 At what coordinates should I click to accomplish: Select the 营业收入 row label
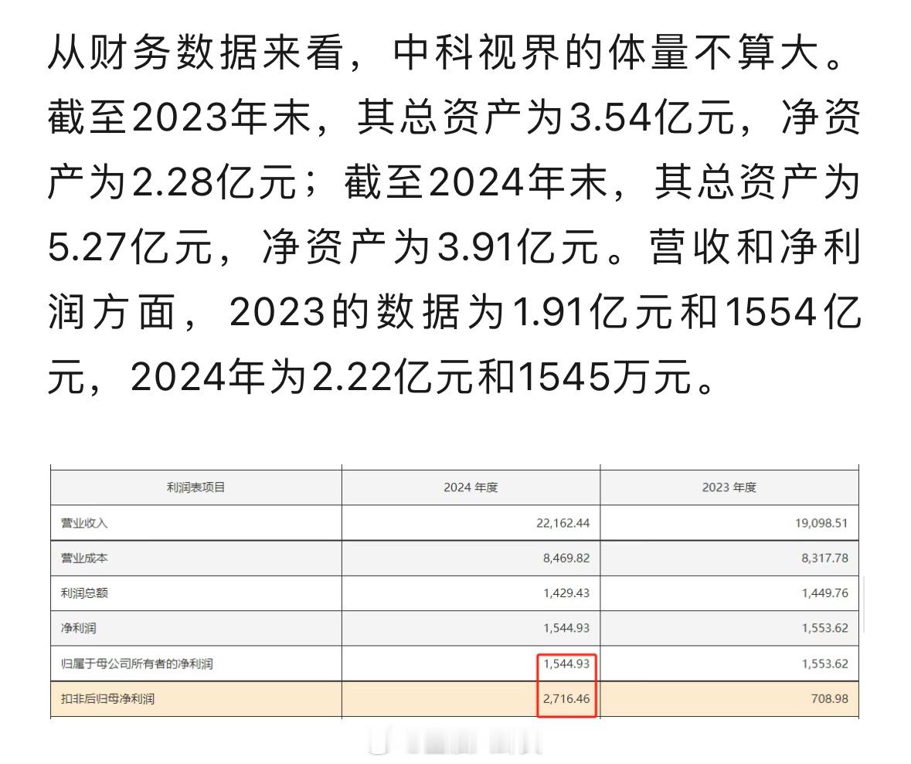coord(84,523)
